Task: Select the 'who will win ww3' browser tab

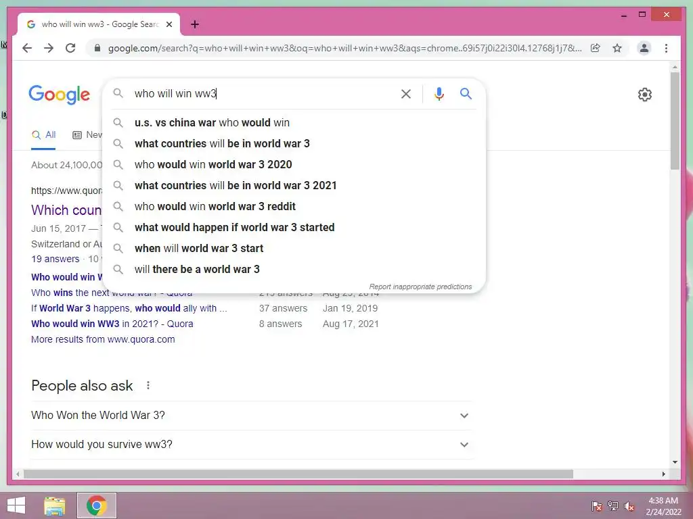Action: point(98,24)
